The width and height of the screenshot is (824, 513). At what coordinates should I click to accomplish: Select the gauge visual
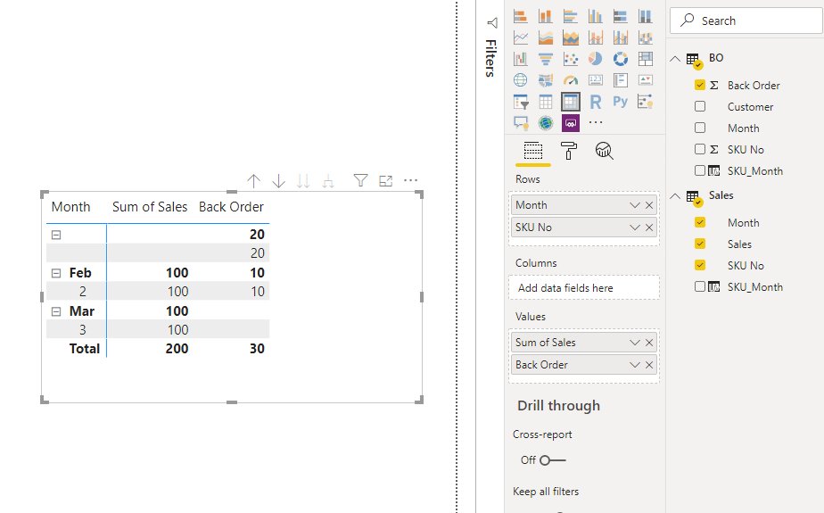pos(570,80)
